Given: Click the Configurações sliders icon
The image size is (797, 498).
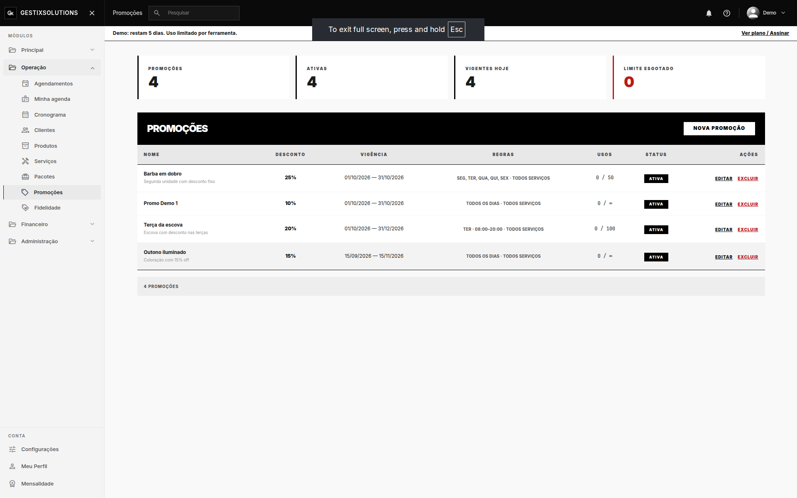Looking at the screenshot, I should [12, 449].
